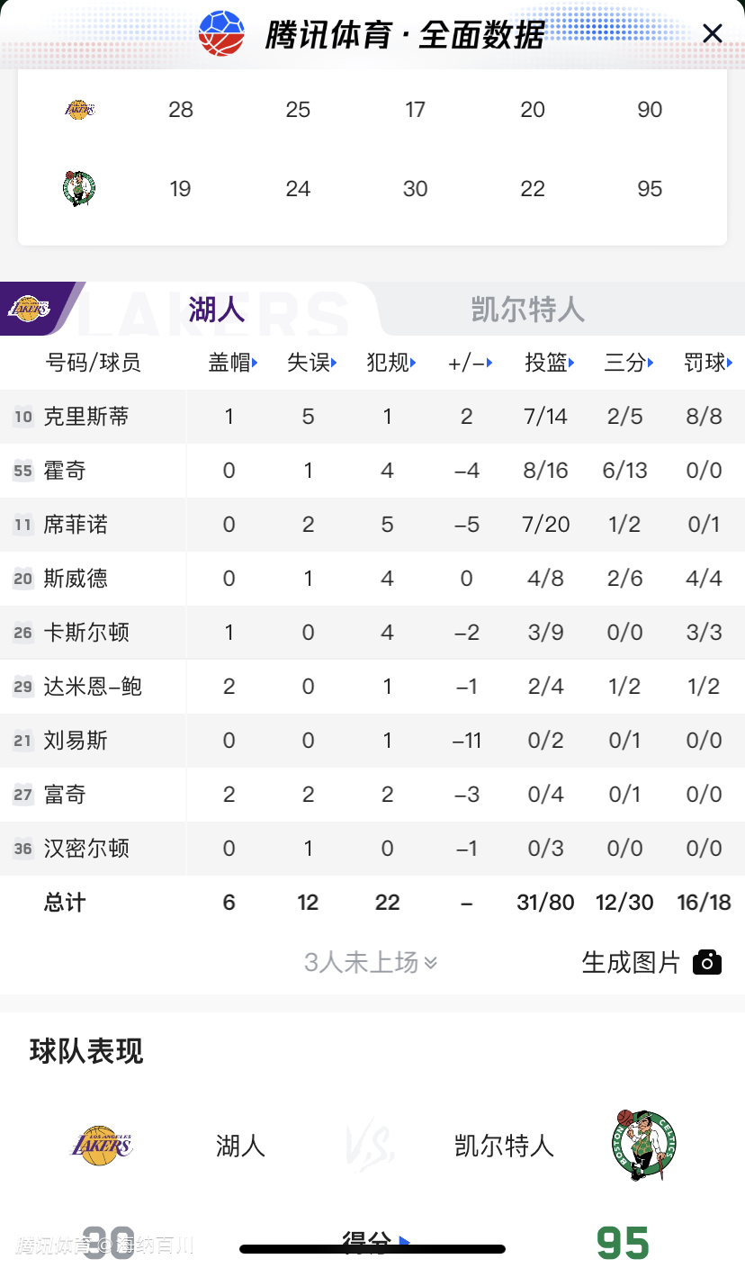The height and width of the screenshot is (1268, 745).
Task: Switch to the 凯尔特人 tab
Action: [527, 310]
